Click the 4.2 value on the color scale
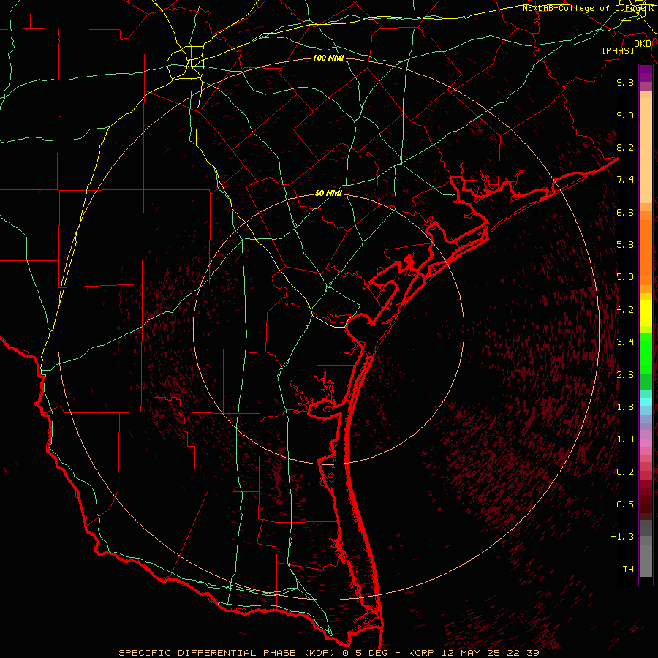 625,310
